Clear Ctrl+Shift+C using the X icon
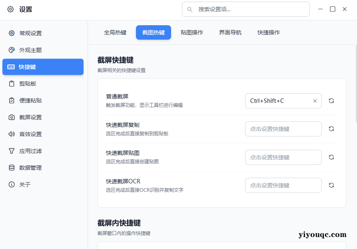This screenshot has width=357, height=249. pos(315,100)
